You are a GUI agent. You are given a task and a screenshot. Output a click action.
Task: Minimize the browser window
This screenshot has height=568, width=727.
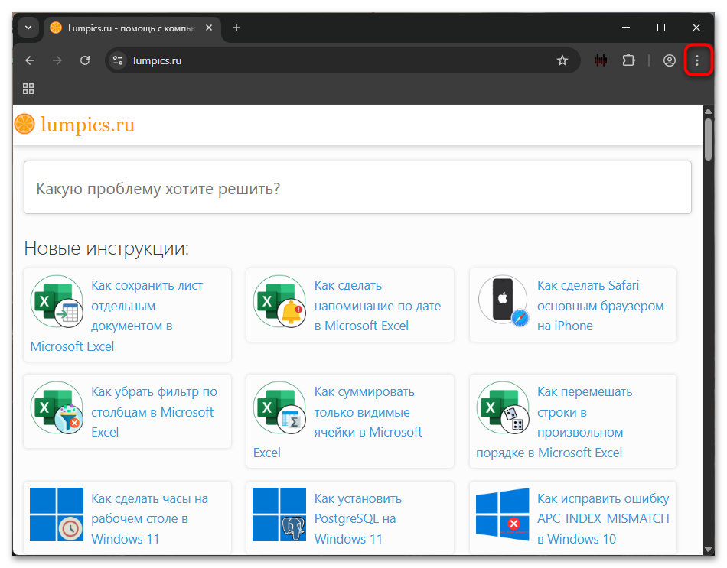coord(626,28)
